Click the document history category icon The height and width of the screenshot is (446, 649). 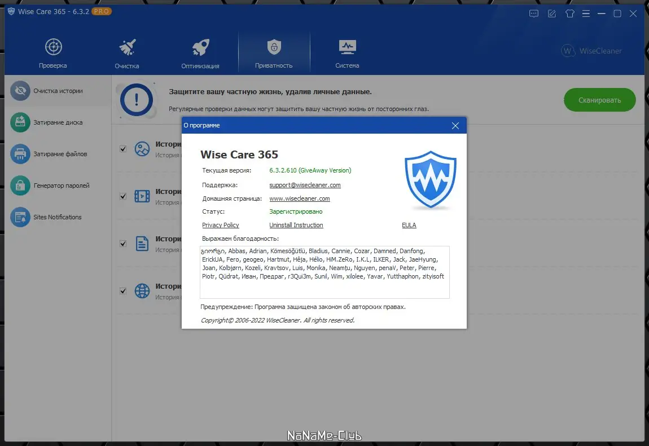coord(142,244)
